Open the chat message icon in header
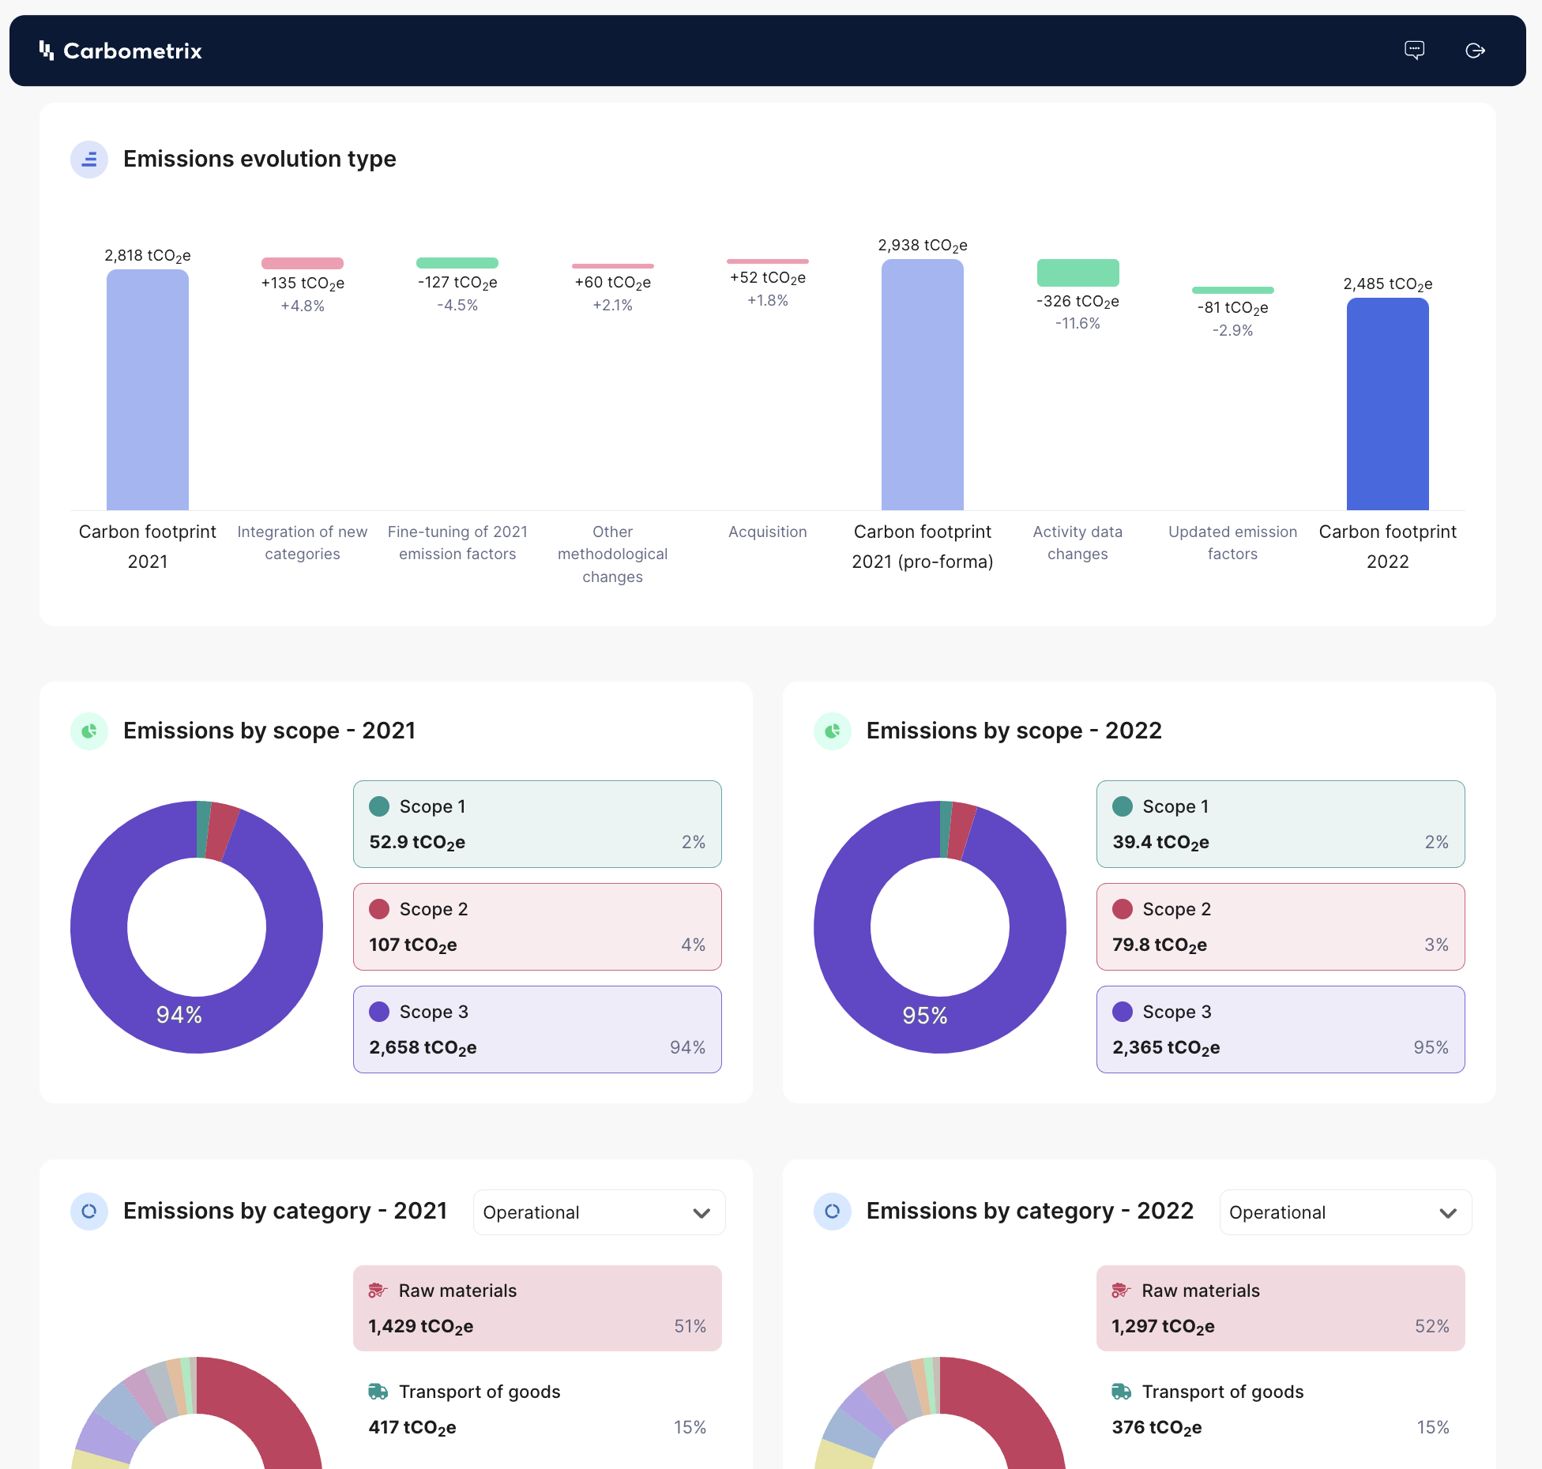This screenshot has height=1469, width=1542. (x=1414, y=51)
